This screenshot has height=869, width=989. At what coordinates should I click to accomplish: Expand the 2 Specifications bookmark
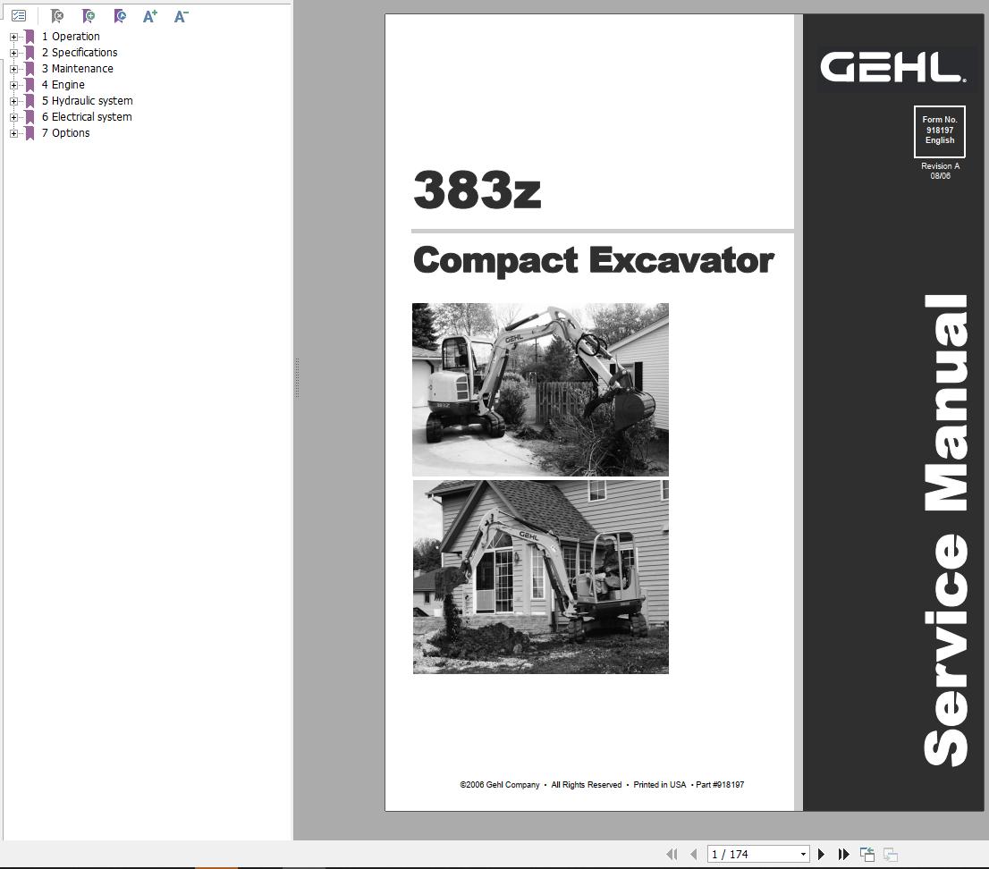tap(14, 53)
